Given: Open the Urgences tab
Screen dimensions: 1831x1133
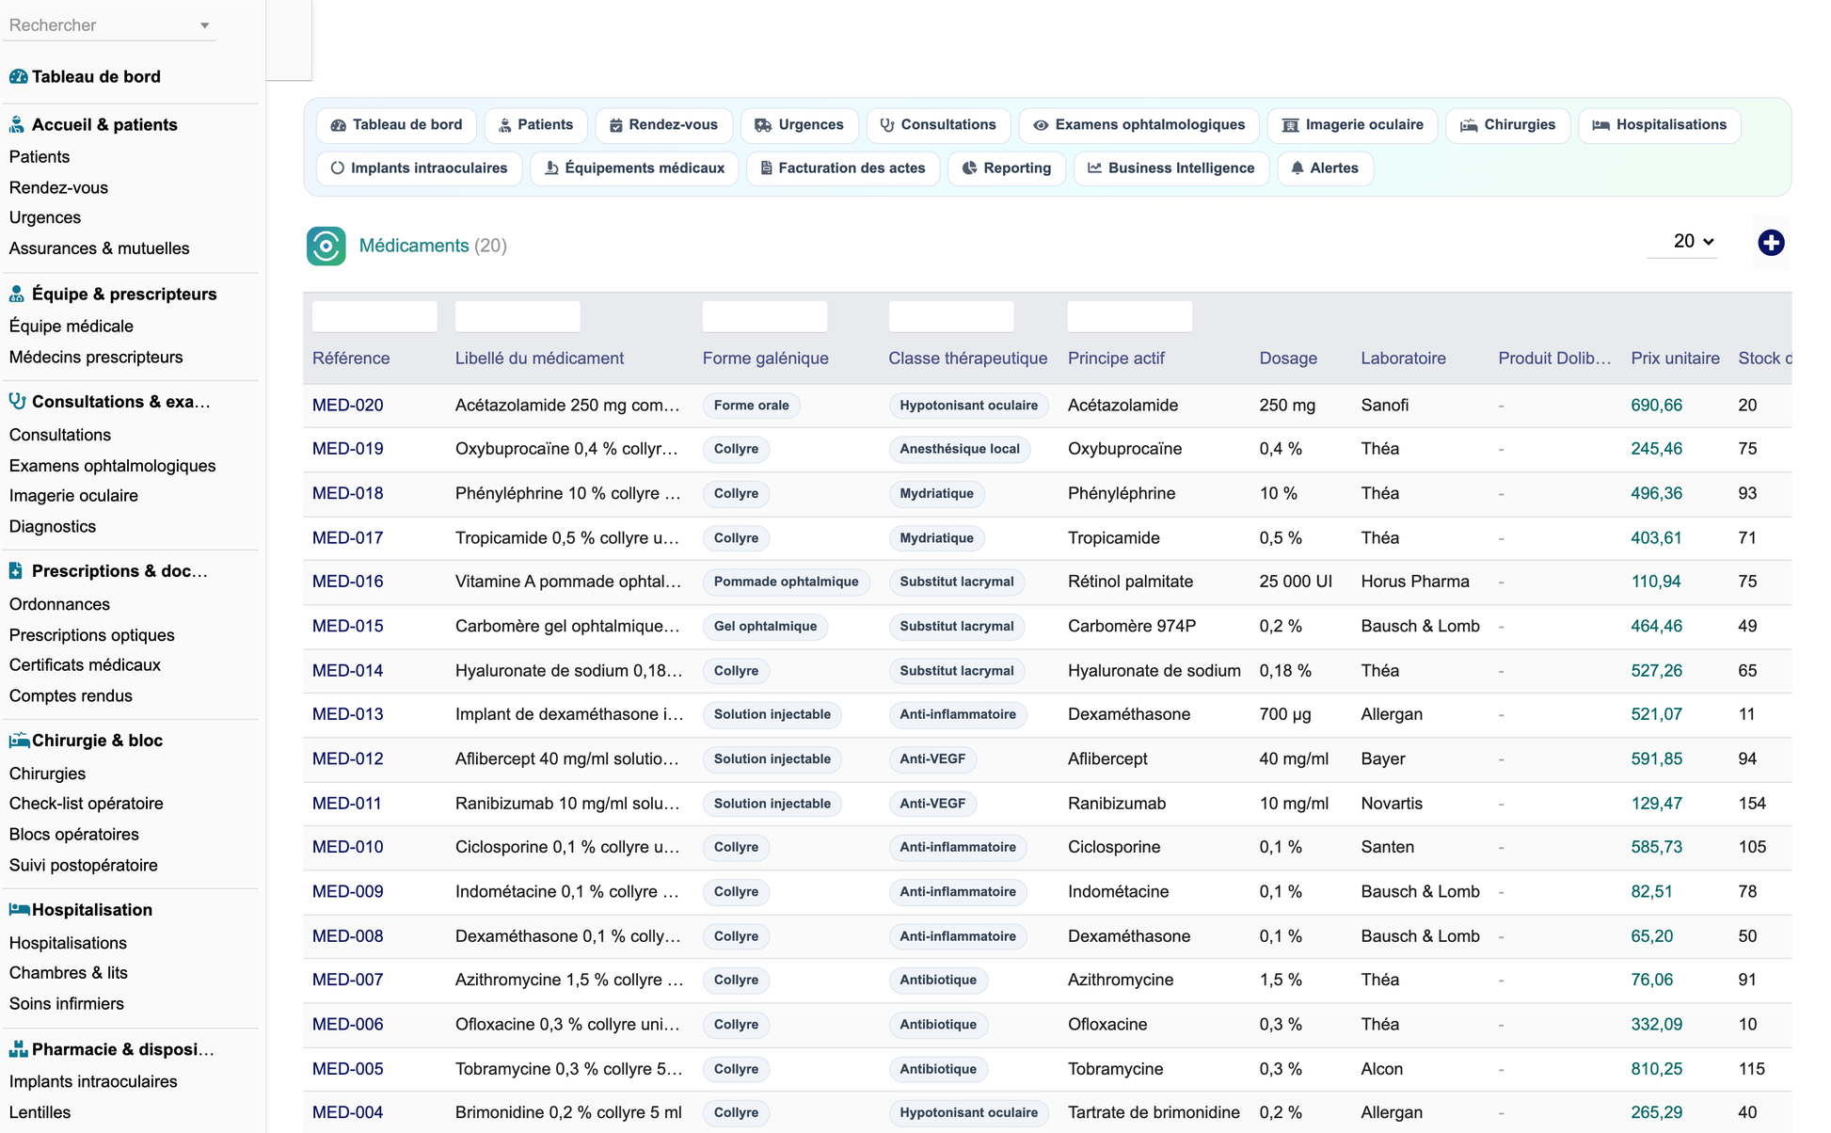Looking at the screenshot, I should (x=799, y=125).
